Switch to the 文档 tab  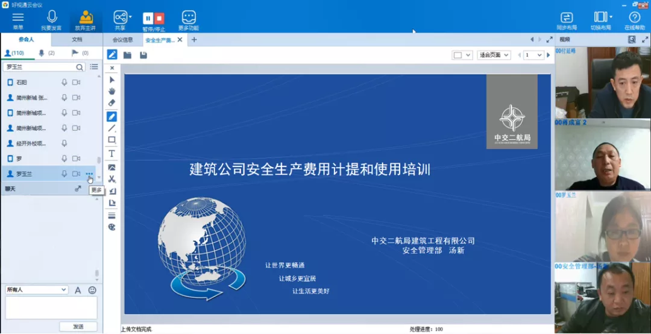coord(77,40)
